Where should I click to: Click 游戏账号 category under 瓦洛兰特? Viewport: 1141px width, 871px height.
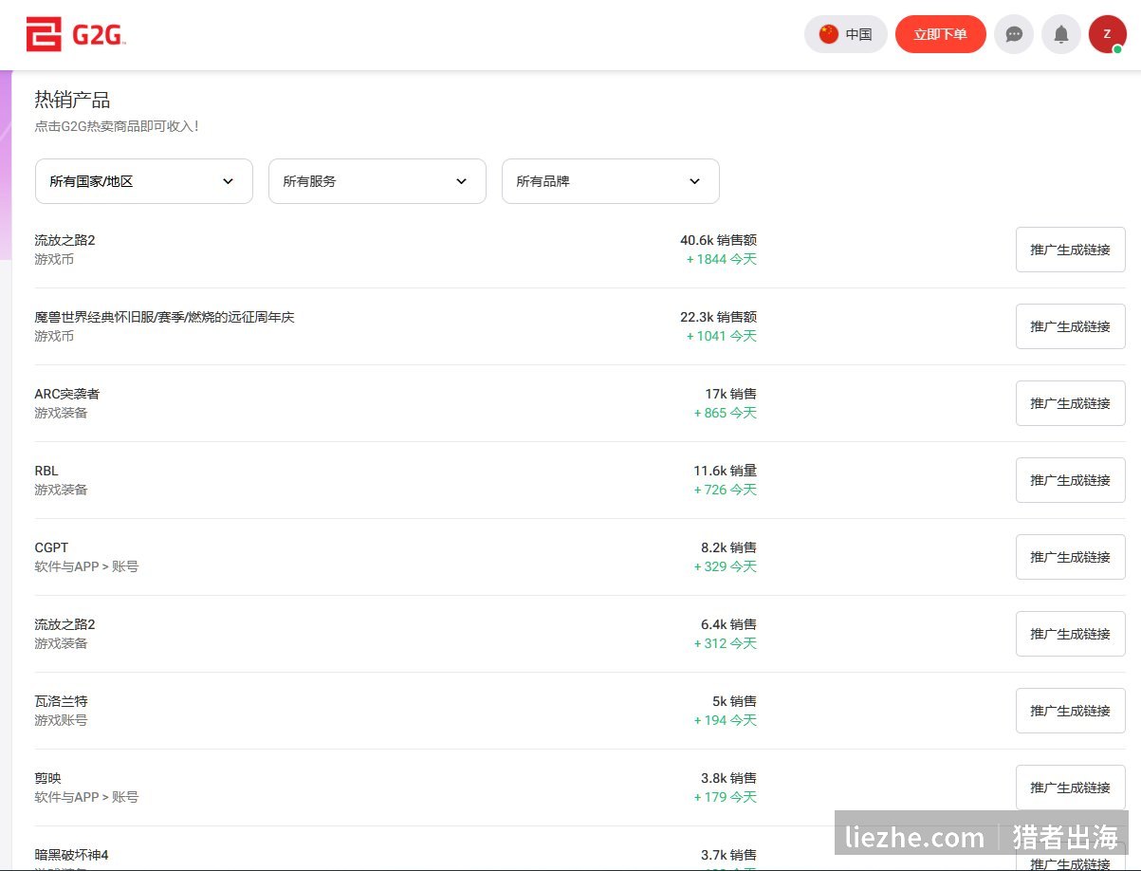click(x=61, y=720)
